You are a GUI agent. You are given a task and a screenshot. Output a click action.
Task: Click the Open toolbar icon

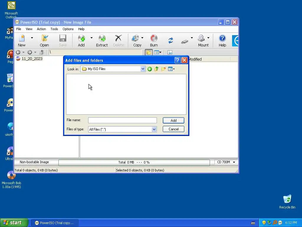[44, 40]
